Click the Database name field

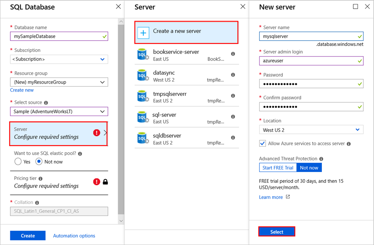tap(59, 36)
